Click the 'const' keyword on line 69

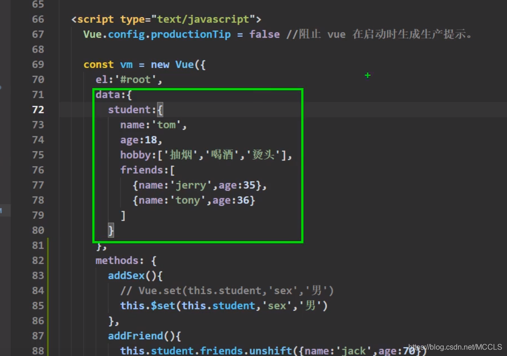99,65
